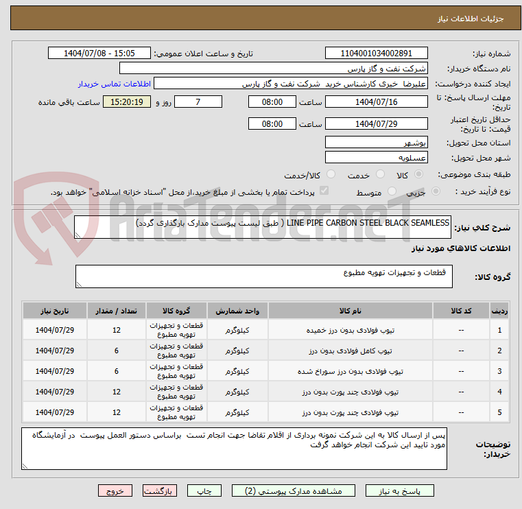Screen dimensions: 522x509
Task: Choose the کالا/خدمت radio option
Action: (331, 175)
